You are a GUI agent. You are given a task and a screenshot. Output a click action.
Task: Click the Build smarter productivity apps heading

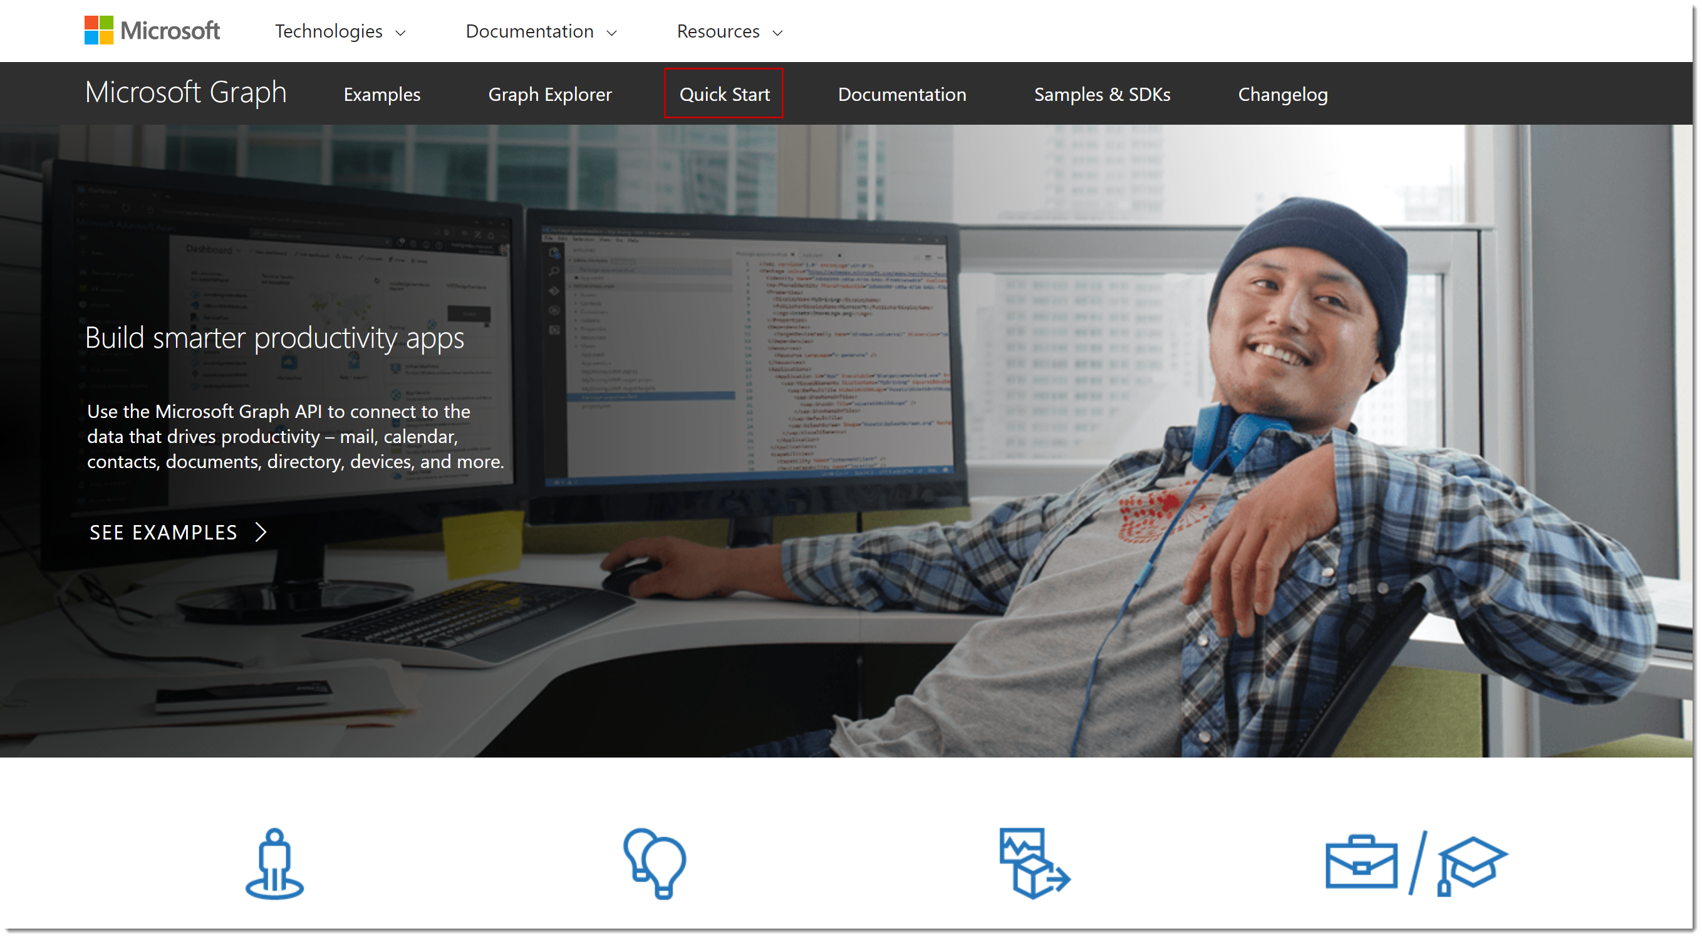pos(274,338)
